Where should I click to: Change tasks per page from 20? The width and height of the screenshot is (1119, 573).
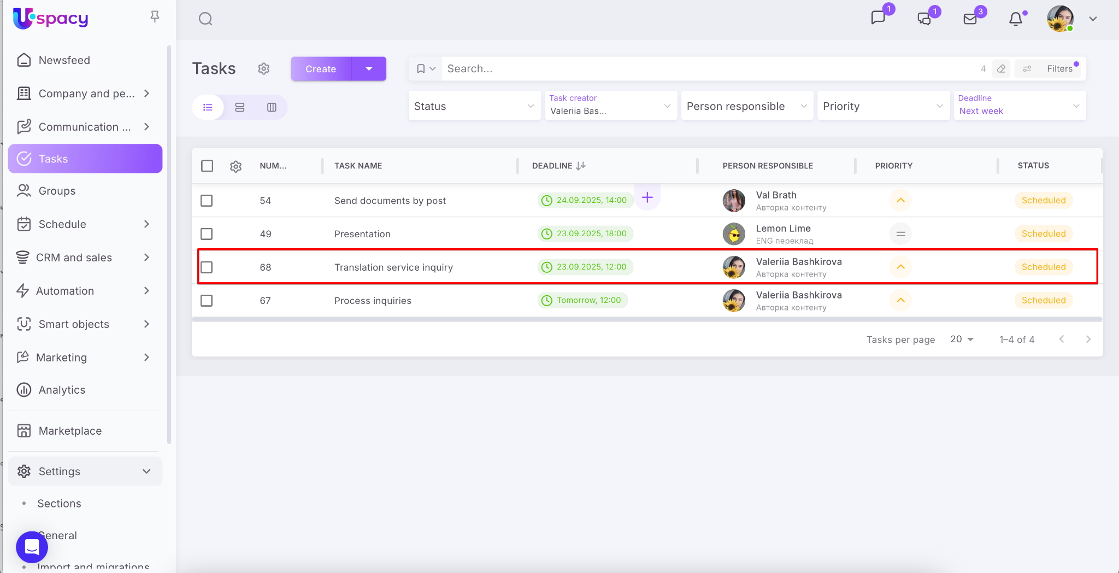(x=962, y=340)
